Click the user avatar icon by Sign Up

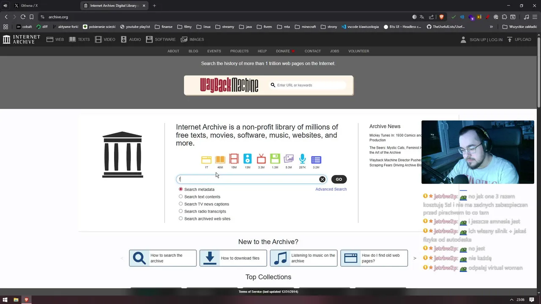[x=463, y=39]
